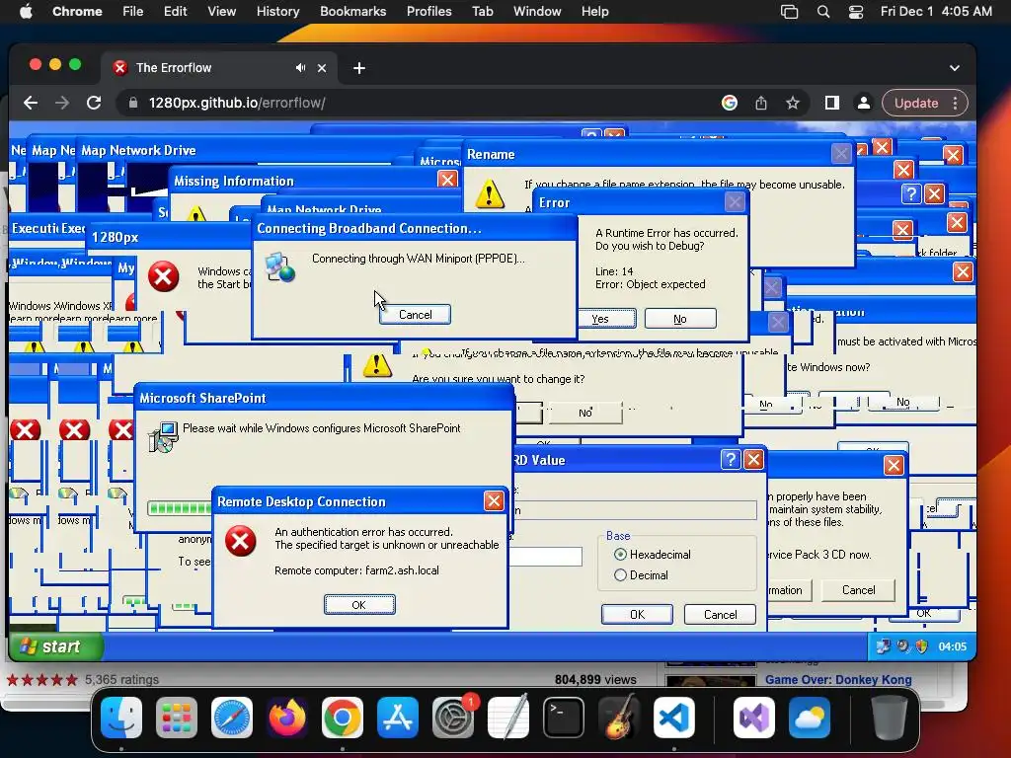Click OK in the DWORD Value dialog
Screen dimensions: 1011x758
[637, 614]
